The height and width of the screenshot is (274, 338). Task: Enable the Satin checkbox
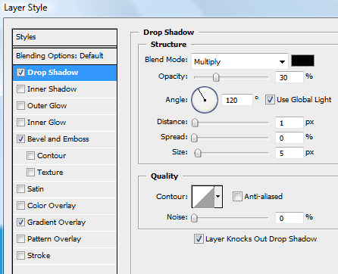20,189
